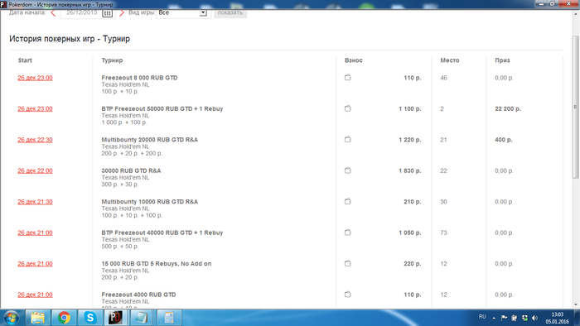Image resolution: width=580 pixels, height=326 pixels.
Task: Go to previous date with left red arrow
Action: (x=53, y=13)
